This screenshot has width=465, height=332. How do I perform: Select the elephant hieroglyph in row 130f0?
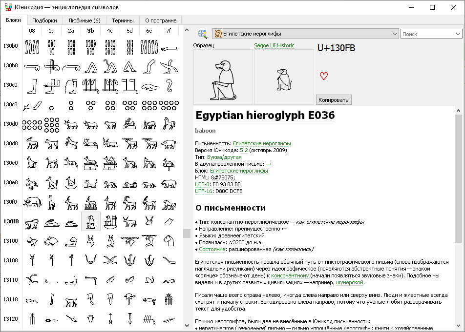tap(32, 203)
